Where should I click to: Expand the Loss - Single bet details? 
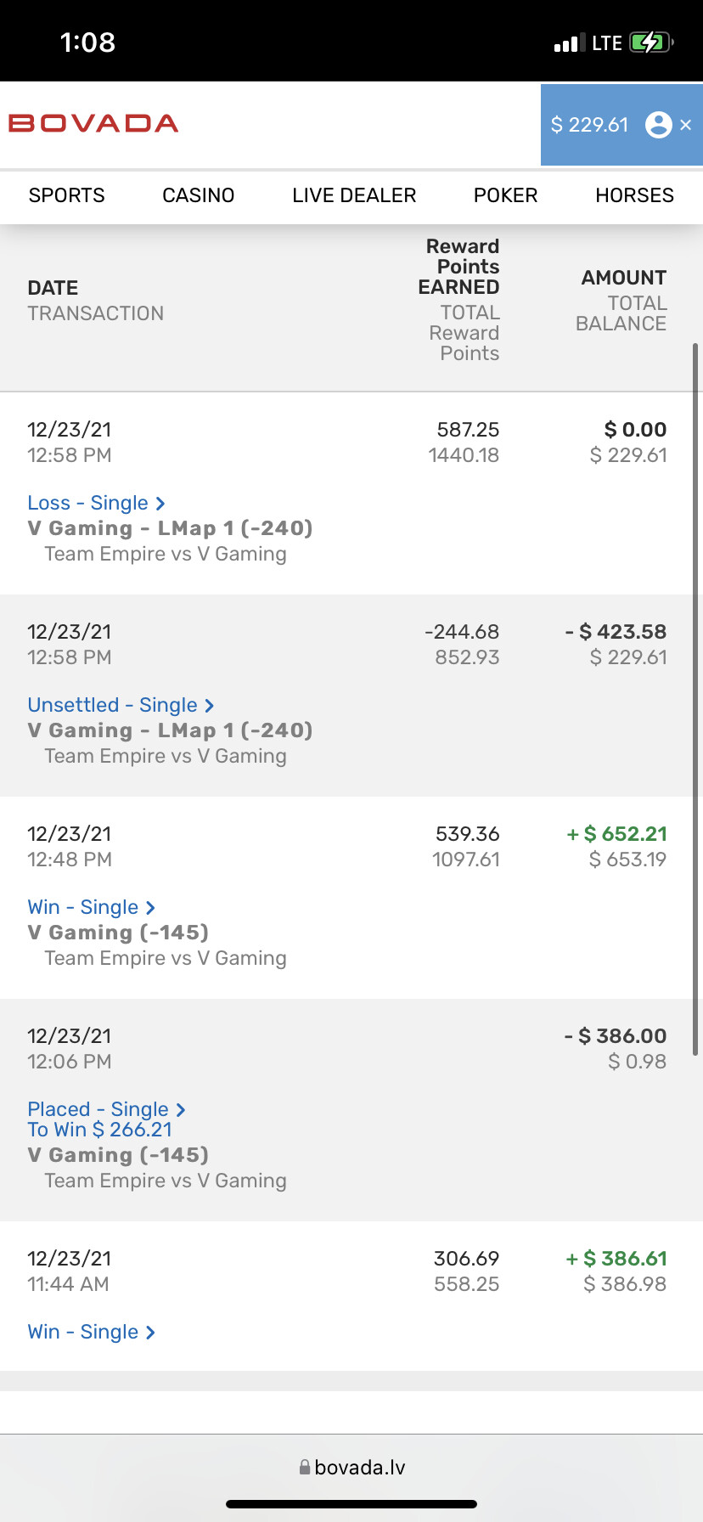click(x=96, y=503)
